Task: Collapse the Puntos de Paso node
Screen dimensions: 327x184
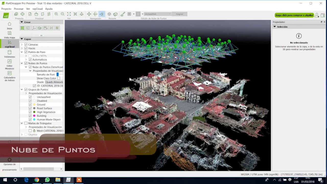Action: (22, 52)
